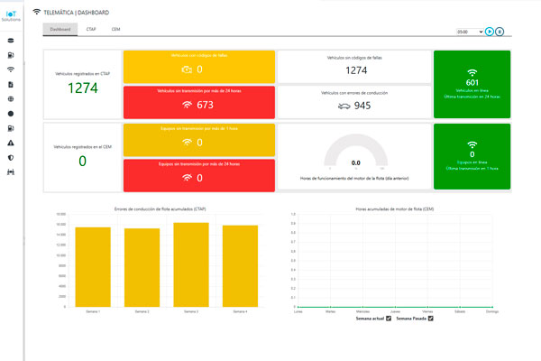Click the globe icon in the sidebar
Image resolution: width=541 pixels, height=361 pixels.
pos(11,98)
